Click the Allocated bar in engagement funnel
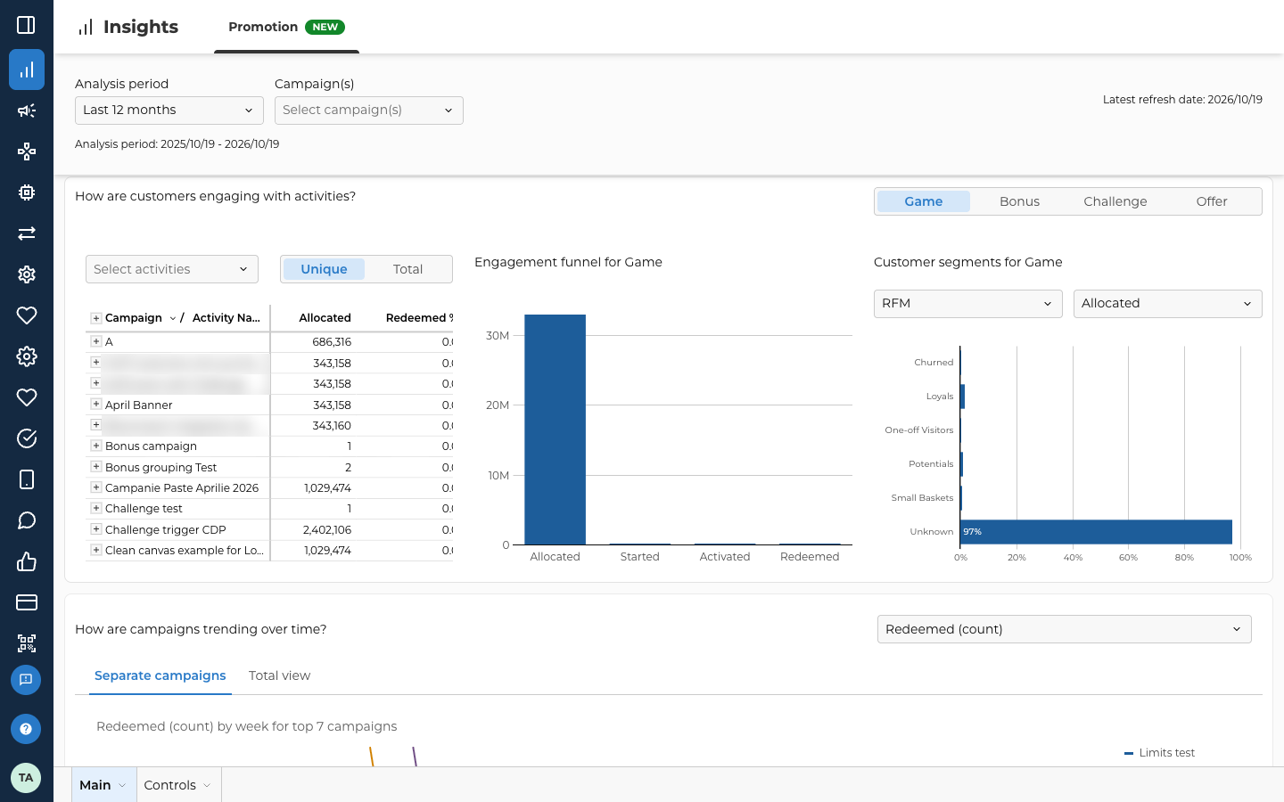Image resolution: width=1284 pixels, height=802 pixels. (555, 430)
